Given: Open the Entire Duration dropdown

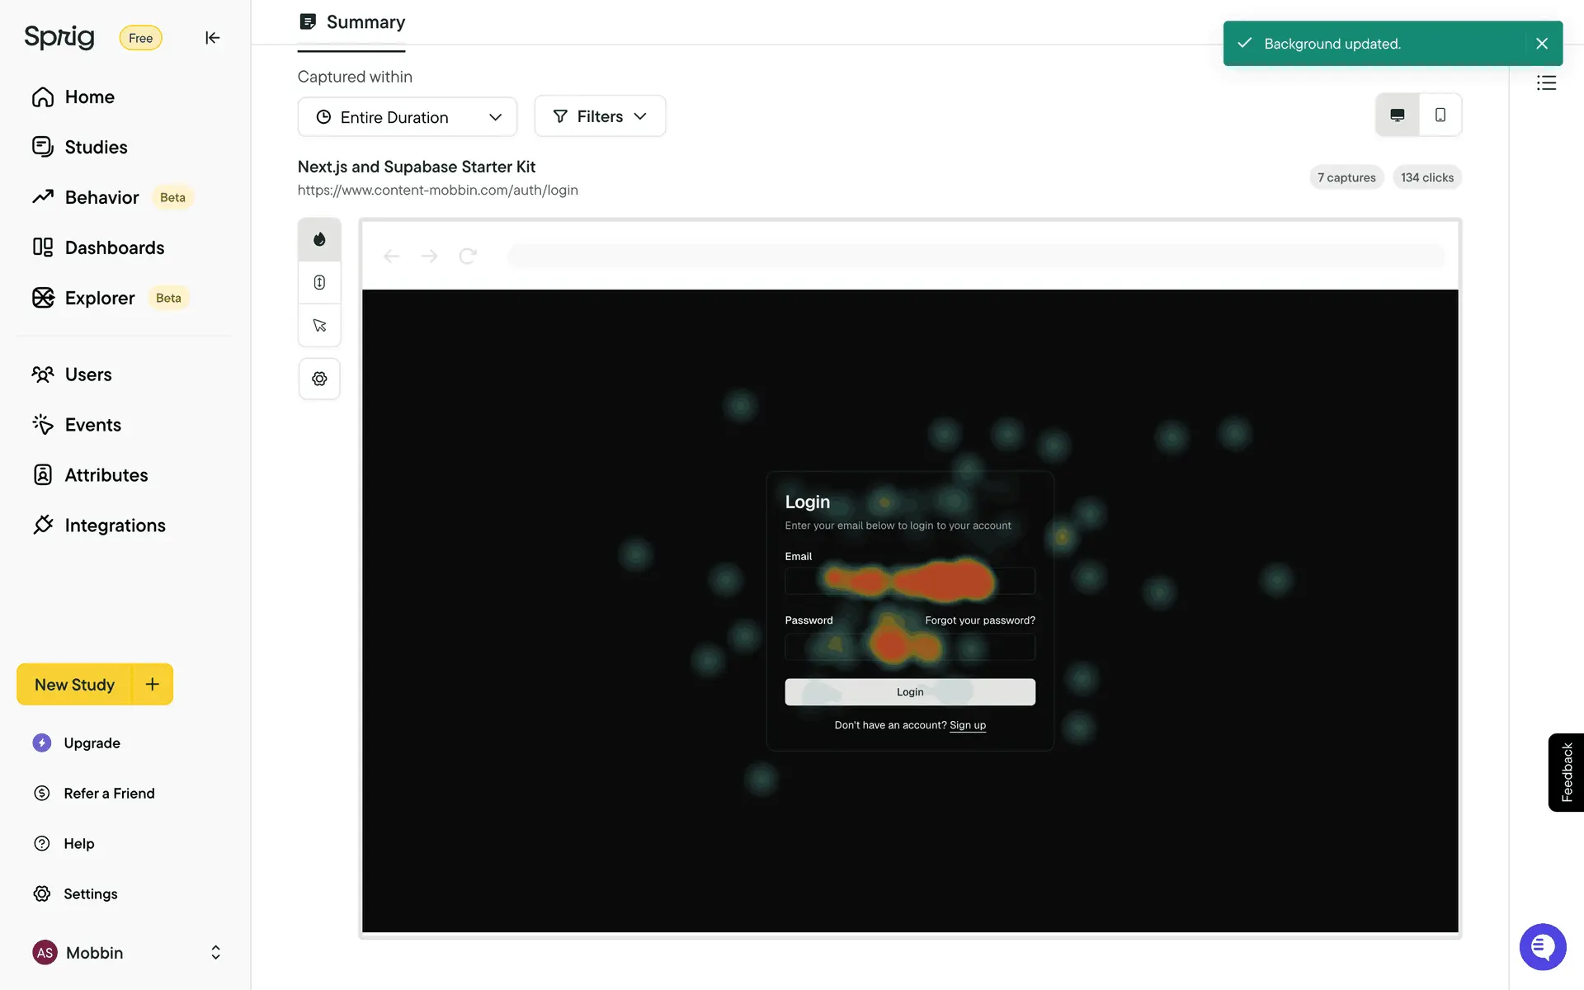Looking at the screenshot, I should [x=408, y=117].
